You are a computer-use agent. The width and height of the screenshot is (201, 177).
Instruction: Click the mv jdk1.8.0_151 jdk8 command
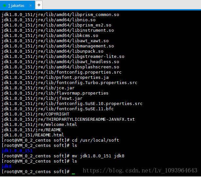click(x=98, y=156)
